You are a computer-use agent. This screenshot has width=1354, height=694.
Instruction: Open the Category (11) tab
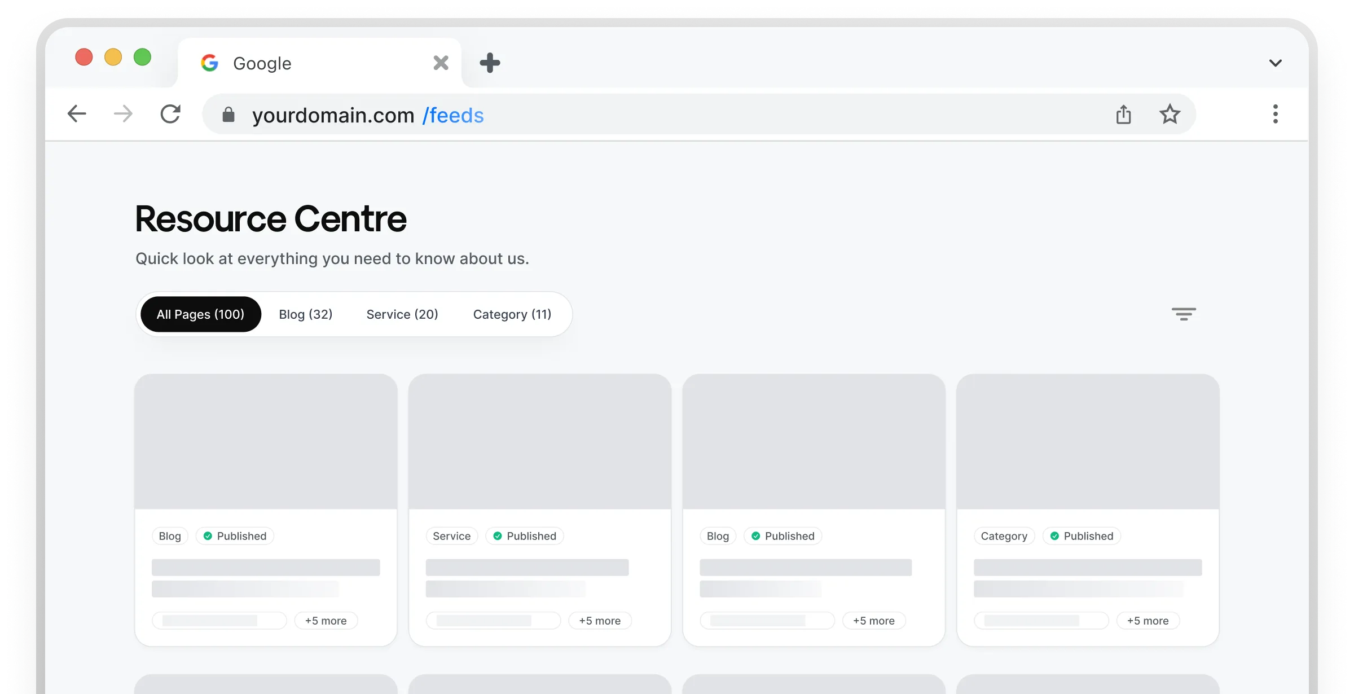(512, 314)
